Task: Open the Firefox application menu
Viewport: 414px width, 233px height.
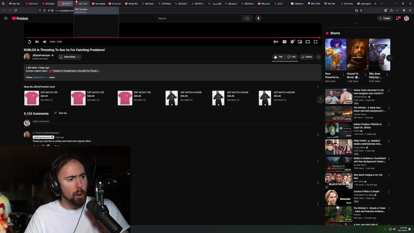Action: tap(409, 10)
